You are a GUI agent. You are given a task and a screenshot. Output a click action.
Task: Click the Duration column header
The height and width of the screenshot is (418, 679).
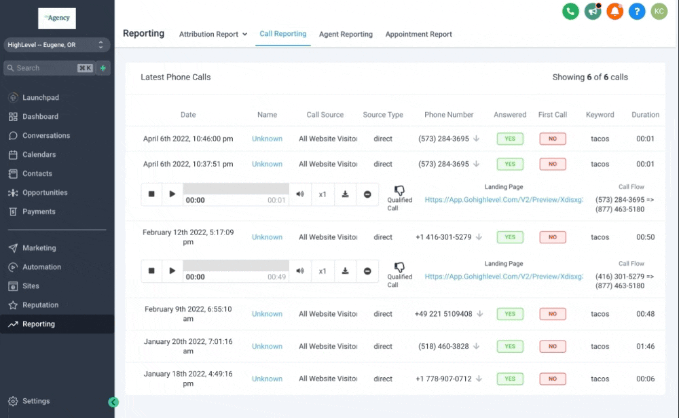click(645, 115)
